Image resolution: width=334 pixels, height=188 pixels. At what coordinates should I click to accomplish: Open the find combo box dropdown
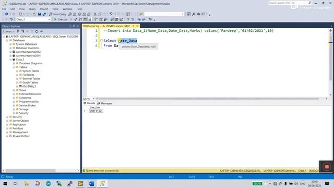(x=183, y=14)
